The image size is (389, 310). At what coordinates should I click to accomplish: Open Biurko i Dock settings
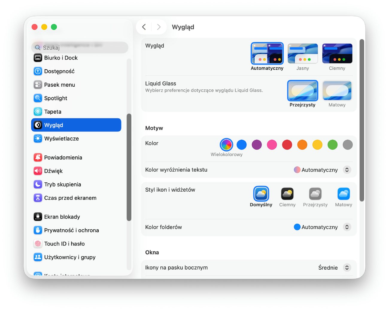(x=61, y=58)
